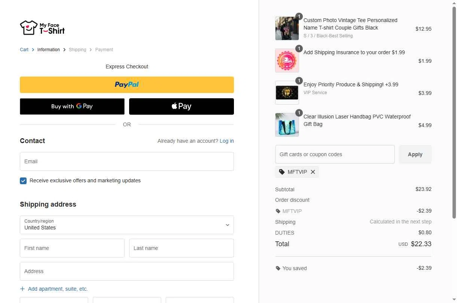
Task: Choose Buy with G Pay
Action: coord(72,106)
